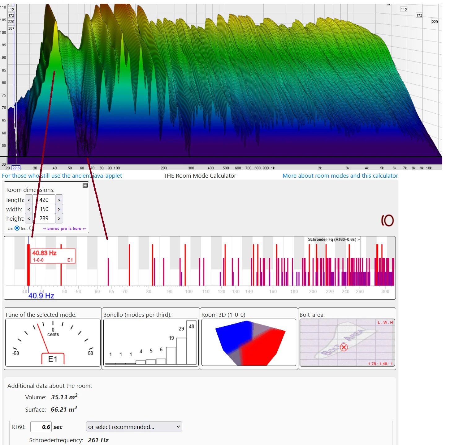The image size is (459, 445).
Task: Increase the room height value
Action: pyautogui.click(x=59, y=218)
